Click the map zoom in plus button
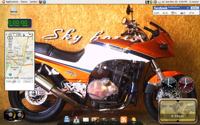The image size is (200, 125). coord(10,44)
